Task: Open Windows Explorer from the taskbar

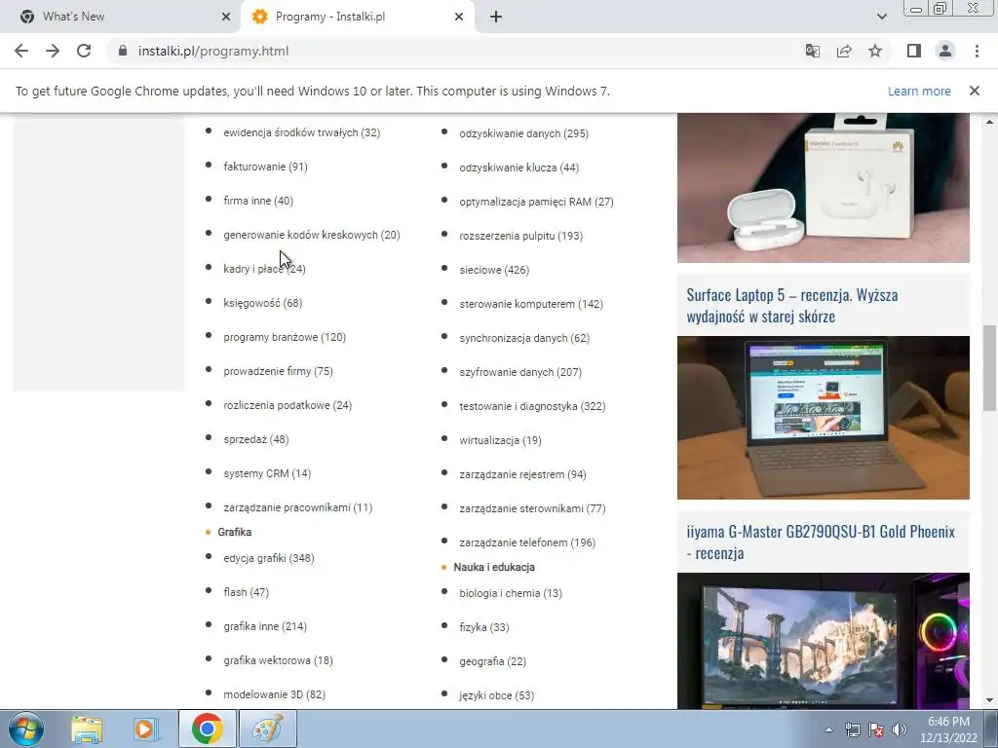Action: (87, 729)
